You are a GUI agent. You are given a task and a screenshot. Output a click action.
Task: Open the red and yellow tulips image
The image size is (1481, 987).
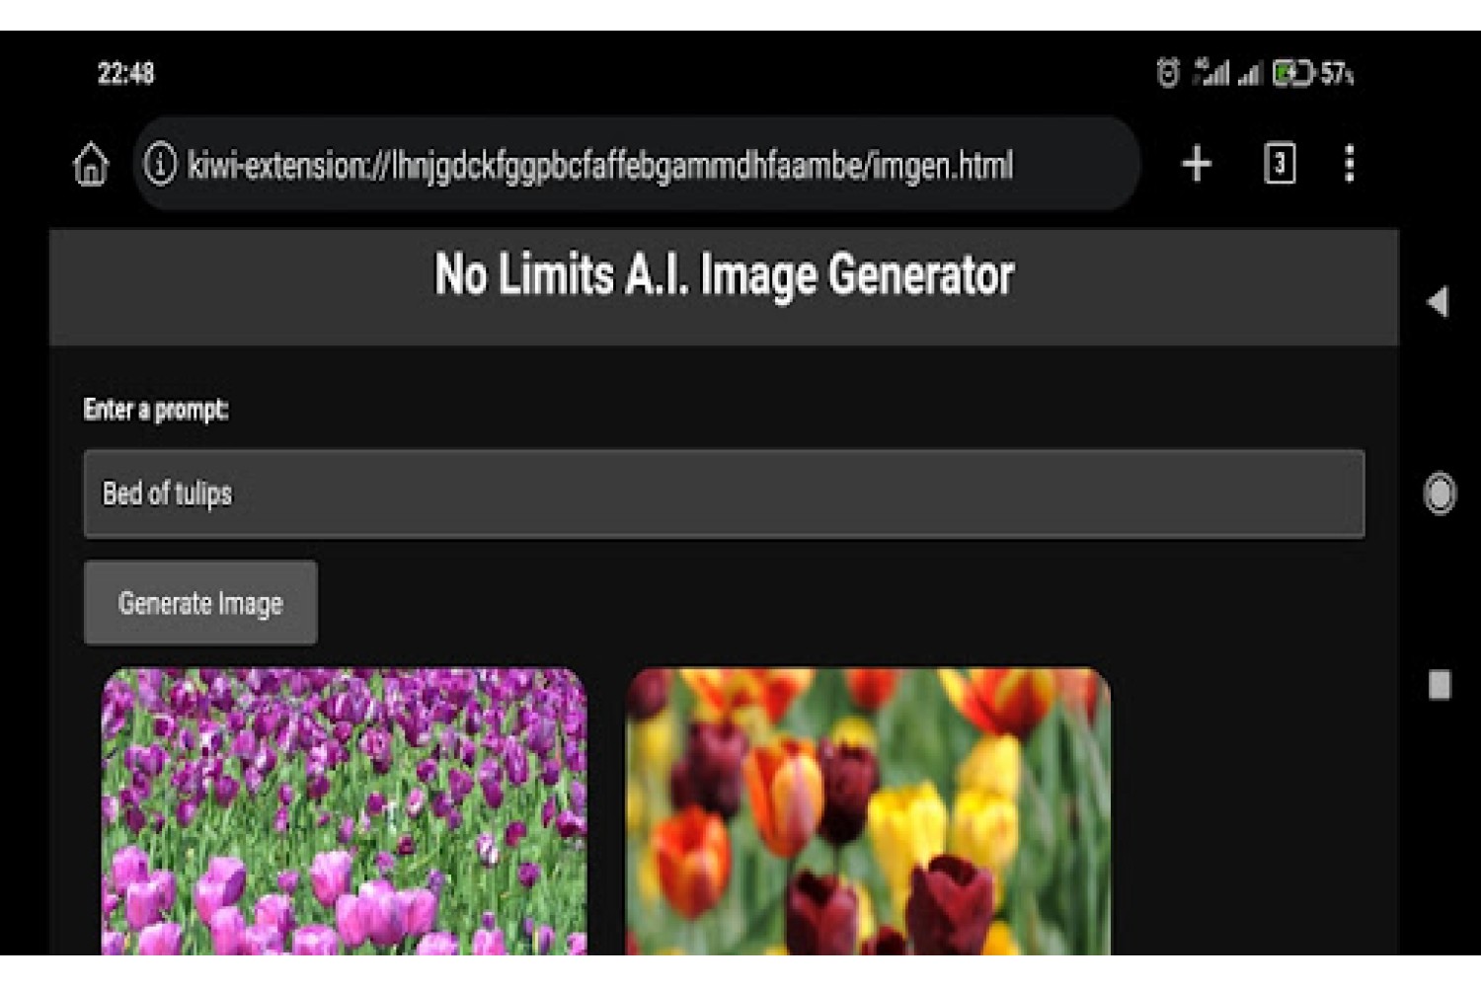868,811
